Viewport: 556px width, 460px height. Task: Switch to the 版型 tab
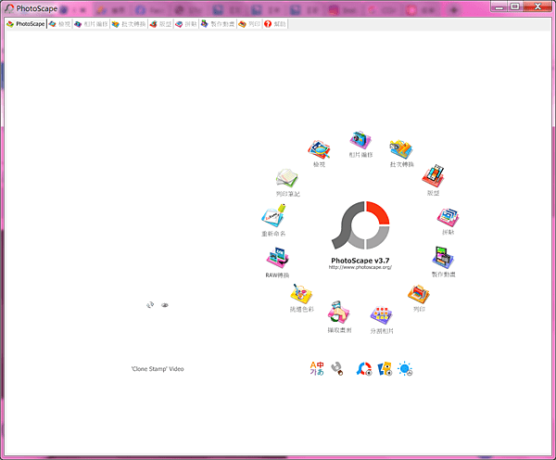click(x=160, y=24)
